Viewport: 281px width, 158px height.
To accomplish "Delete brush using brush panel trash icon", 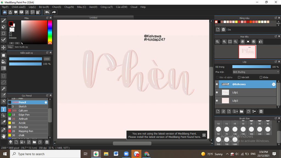I will [47, 142].
